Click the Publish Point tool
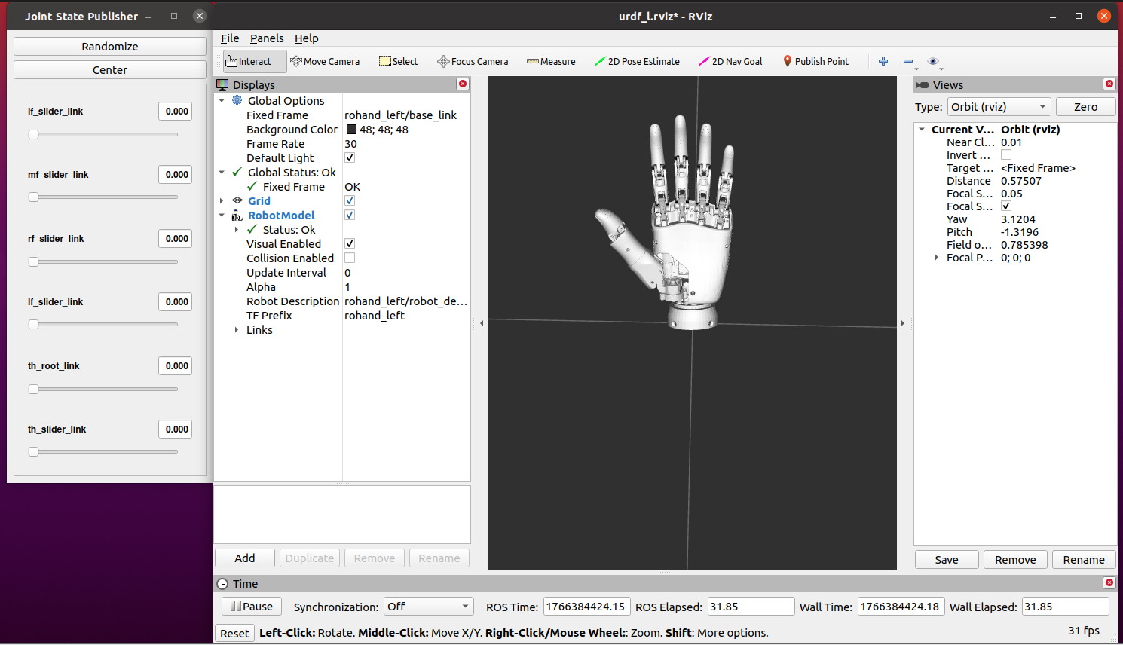The width and height of the screenshot is (1123, 645). click(x=815, y=62)
